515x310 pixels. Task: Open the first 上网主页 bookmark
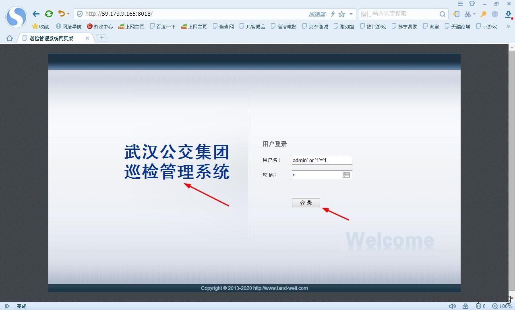tap(131, 27)
